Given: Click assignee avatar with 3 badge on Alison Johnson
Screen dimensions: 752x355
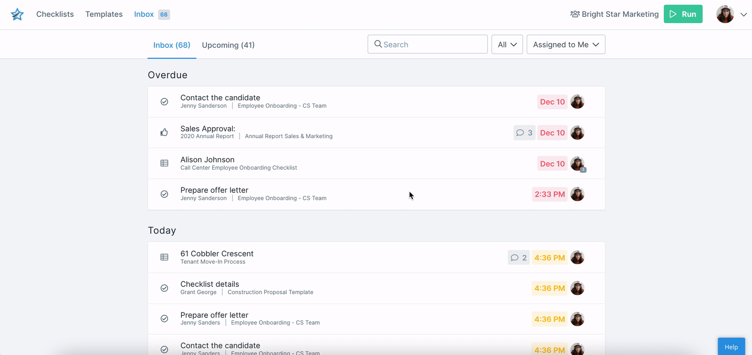Looking at the screenshot, I should 578,164.
